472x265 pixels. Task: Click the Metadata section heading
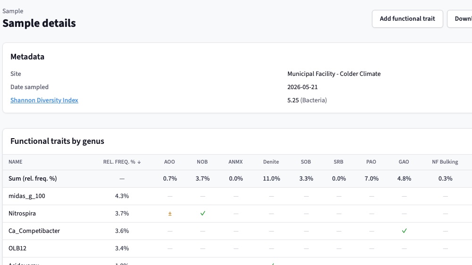(27, 57)
